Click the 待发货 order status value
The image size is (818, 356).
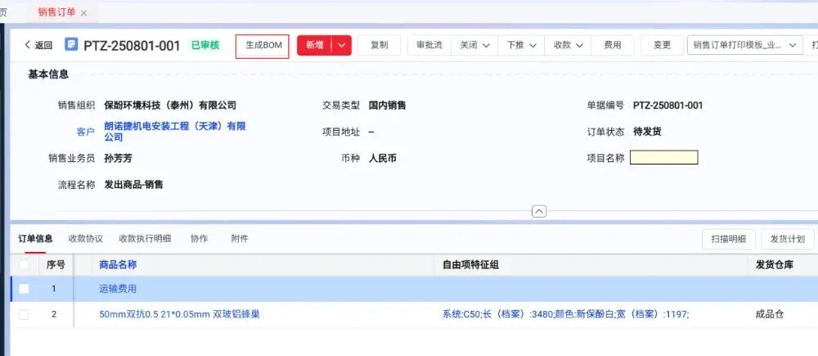pos(647,132)
